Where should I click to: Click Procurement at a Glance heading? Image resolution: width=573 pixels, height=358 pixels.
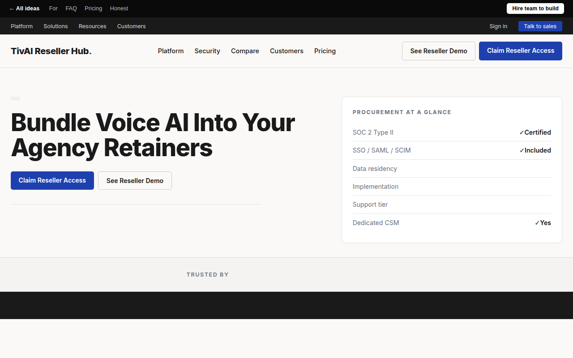(x=402, y=112)
